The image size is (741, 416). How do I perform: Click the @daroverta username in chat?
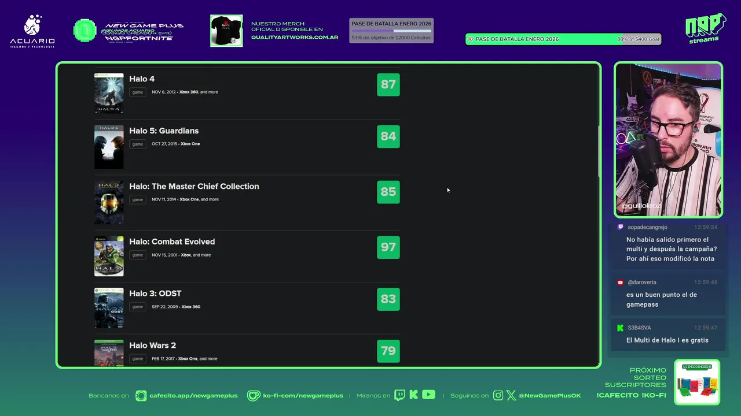click(642, 283)
